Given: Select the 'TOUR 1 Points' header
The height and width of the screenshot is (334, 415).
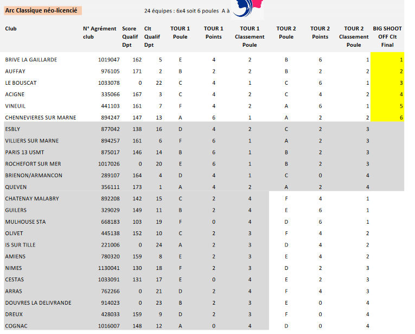Looking at the screenshot, I should [x=214, y=33].
